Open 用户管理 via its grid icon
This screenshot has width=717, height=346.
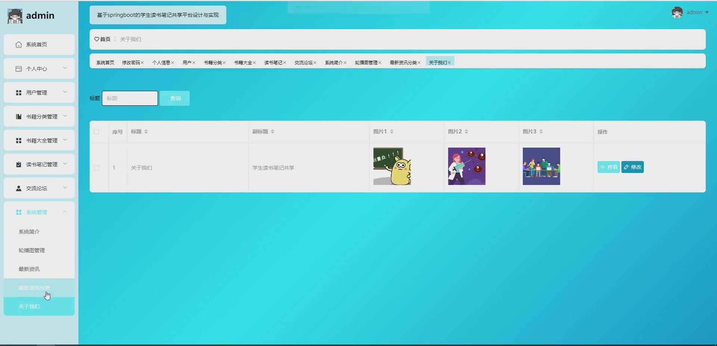[x=18, y=92]
